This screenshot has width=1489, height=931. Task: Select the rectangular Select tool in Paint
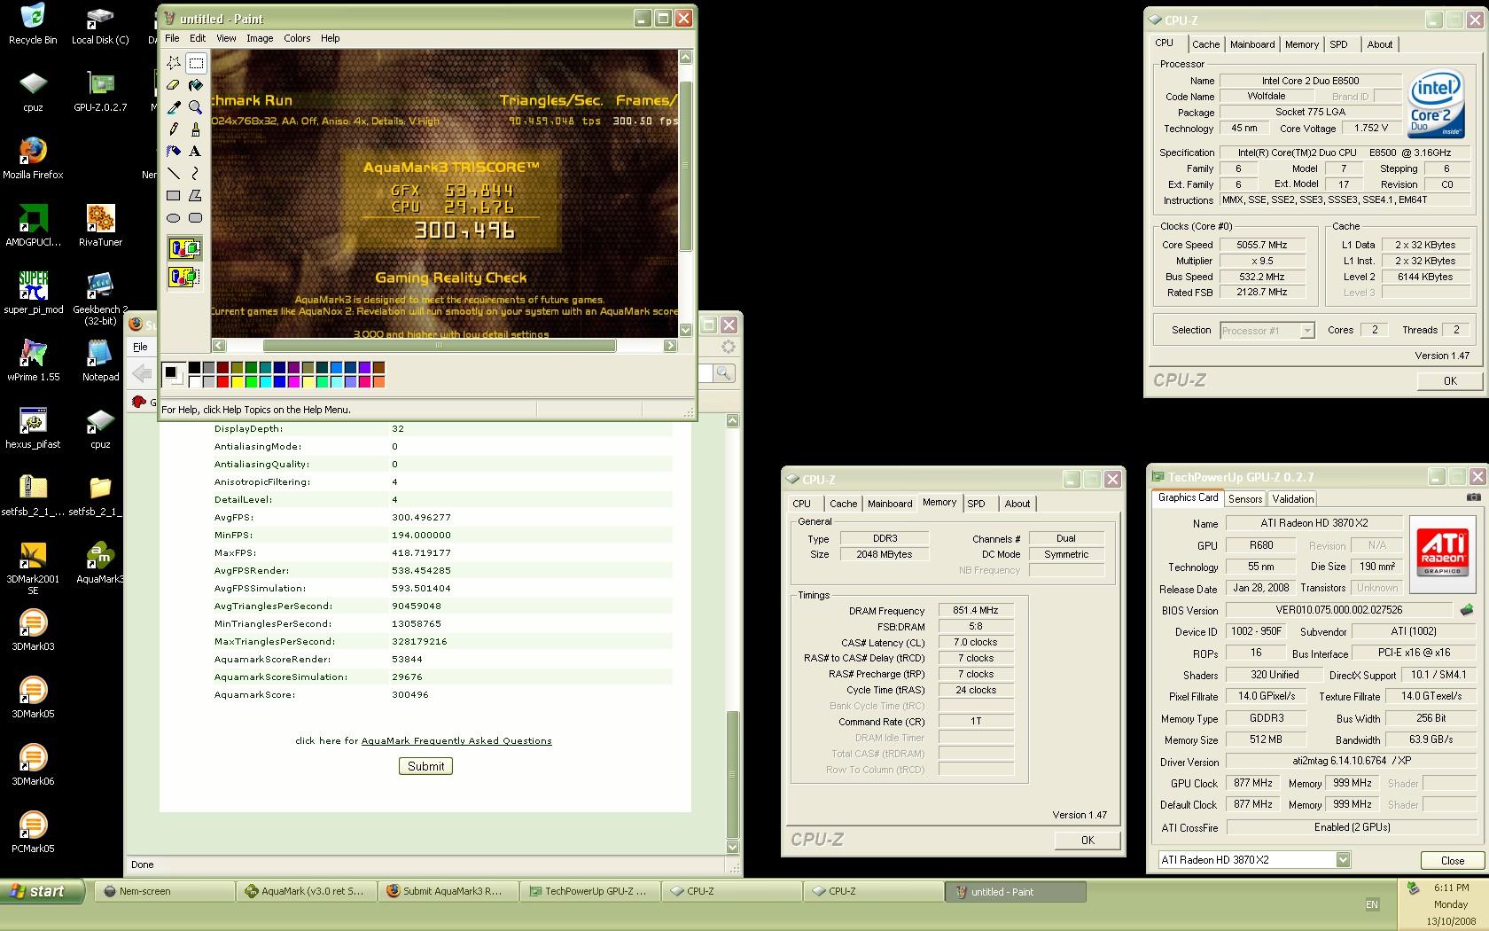(196, 63)
